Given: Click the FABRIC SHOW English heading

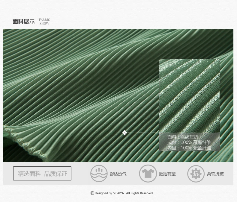Looking at the screenshot, I should pyautogui.click(x=44, y=22).
